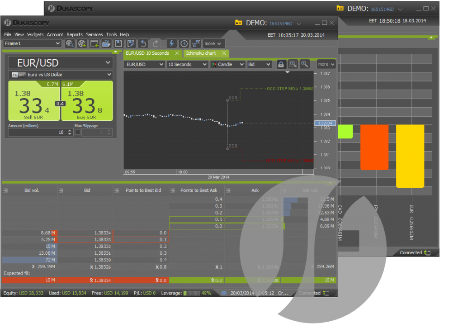Click the Amount (millions) input field

[x=36, y=132]
